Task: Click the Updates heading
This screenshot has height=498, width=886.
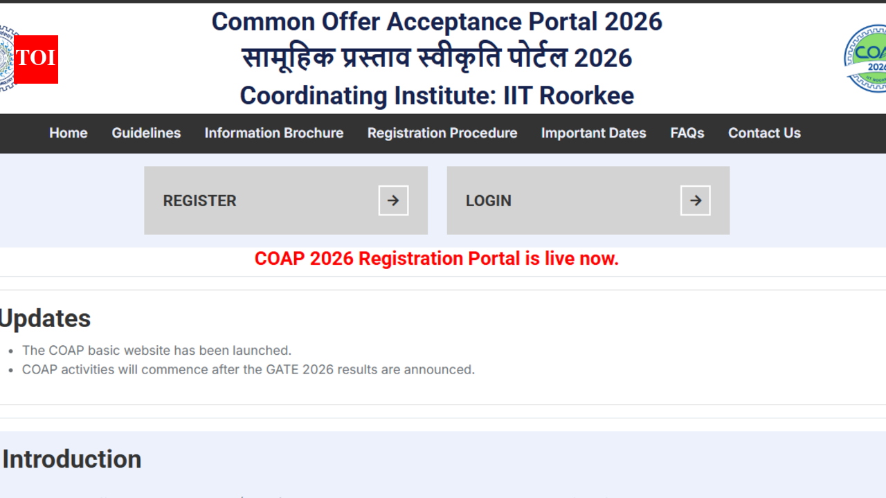Action: tap(45, 318)
